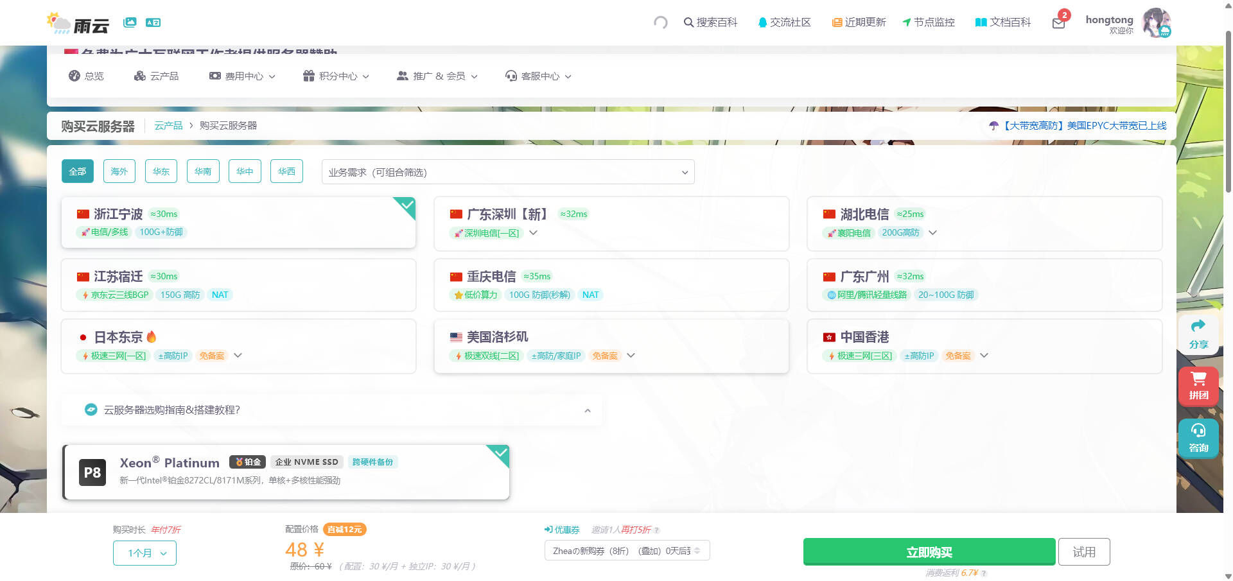Viewport: 1233px width, 581px height.
Task: Start a chat via the 咨询 support icon
Action: pos(1198,438)
